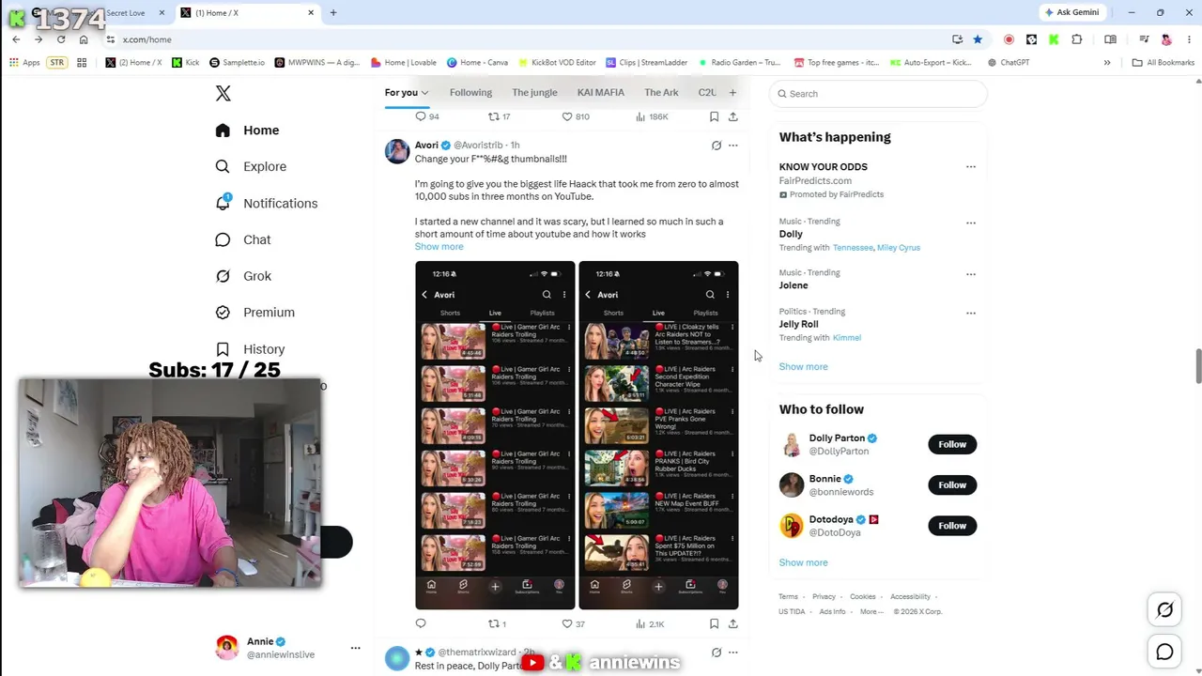1202x676 pixels.
Task: Add a new timeline tab with plus icon
Action: pyautogui.click(x=732, y=92)
